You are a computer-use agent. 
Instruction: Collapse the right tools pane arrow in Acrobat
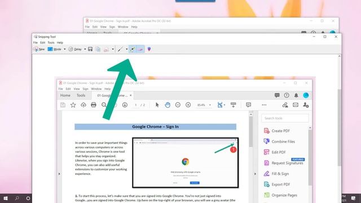click(x=255, y=174)
